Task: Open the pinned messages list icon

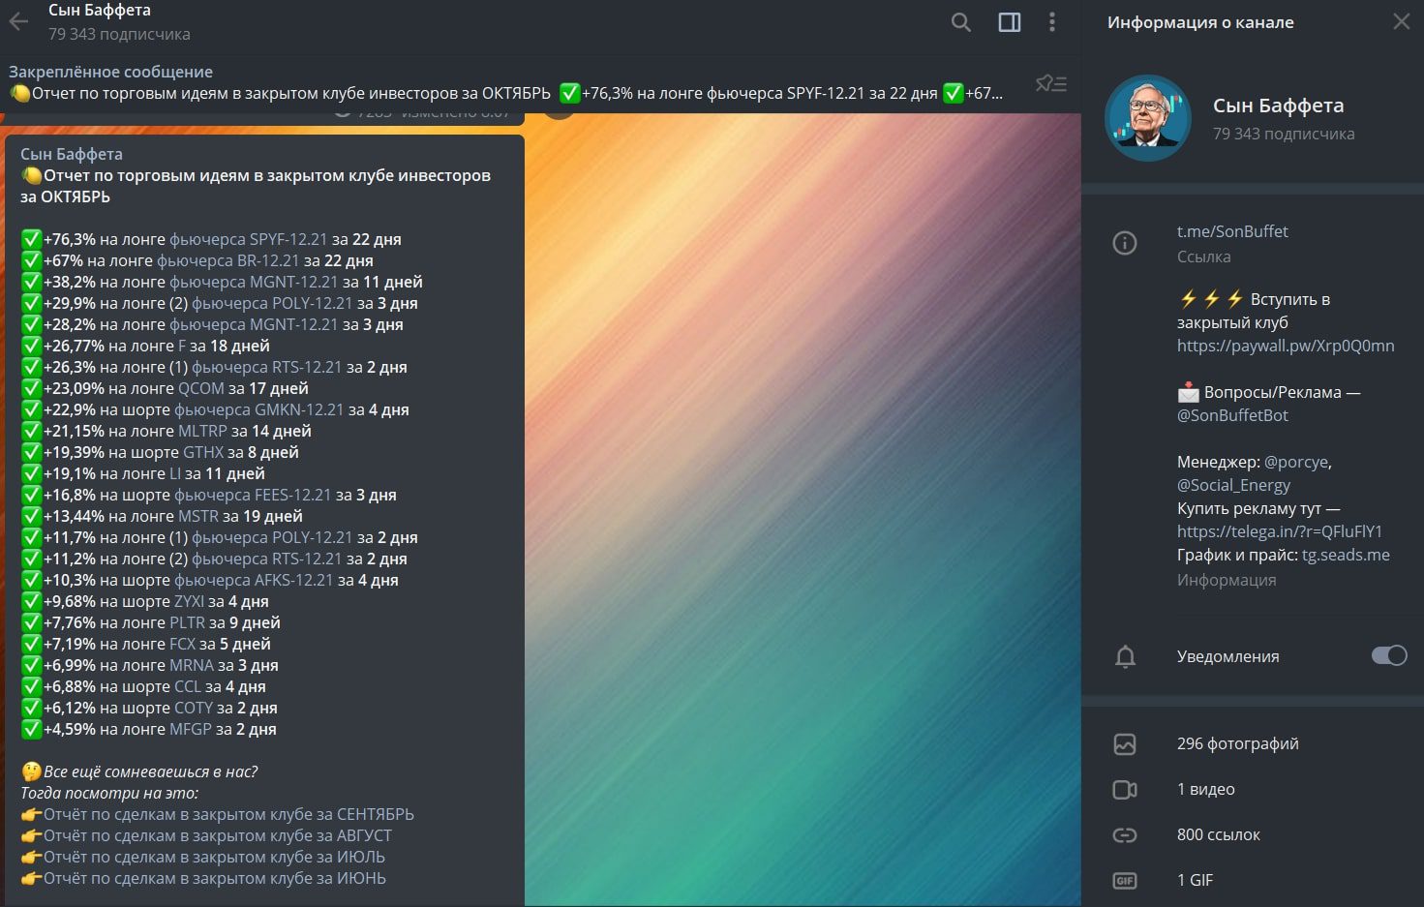Action: tap(1050, 83)
